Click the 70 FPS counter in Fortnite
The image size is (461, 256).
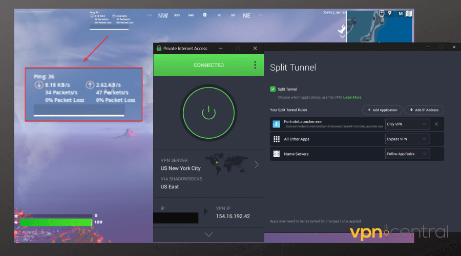point(329,13)
